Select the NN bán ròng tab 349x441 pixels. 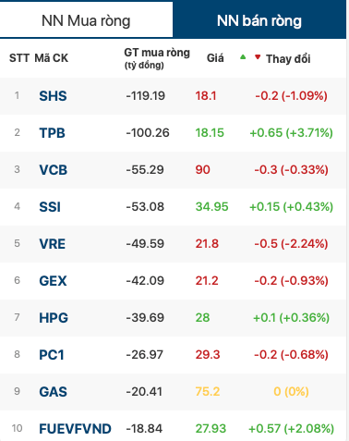pos(259,20)
